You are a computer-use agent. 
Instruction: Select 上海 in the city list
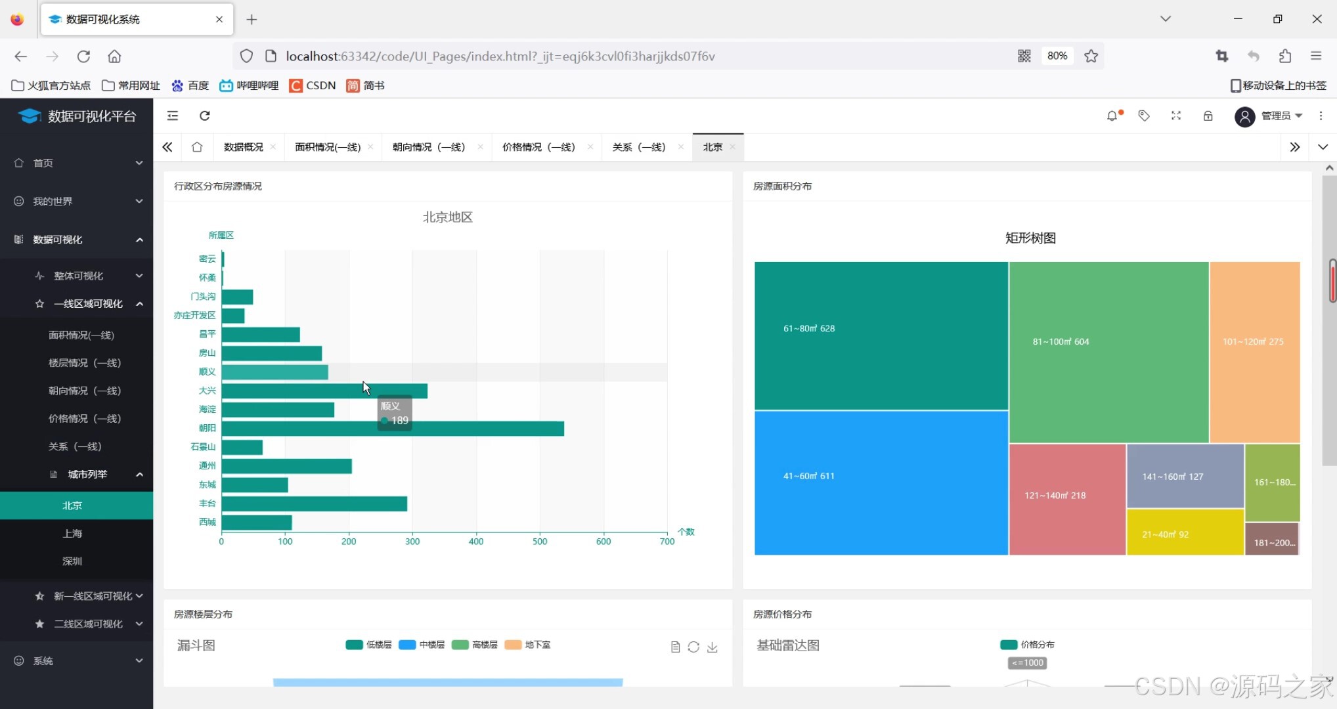72,533
